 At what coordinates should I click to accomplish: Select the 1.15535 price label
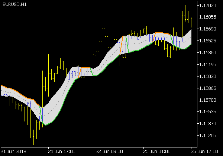click(x=207, y=112)
